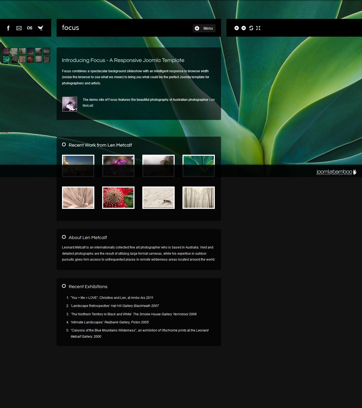Advance to next slideshow background arrow

pos(244,28)
